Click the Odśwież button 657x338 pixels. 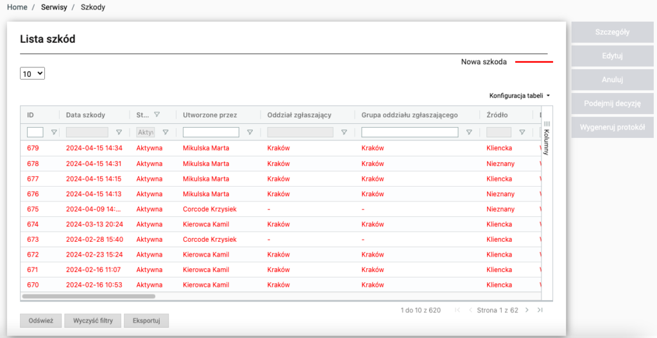coord(41,320)
